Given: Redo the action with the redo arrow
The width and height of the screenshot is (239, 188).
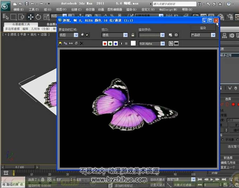Looking at the screenshot, I should (x=41, y=4).
